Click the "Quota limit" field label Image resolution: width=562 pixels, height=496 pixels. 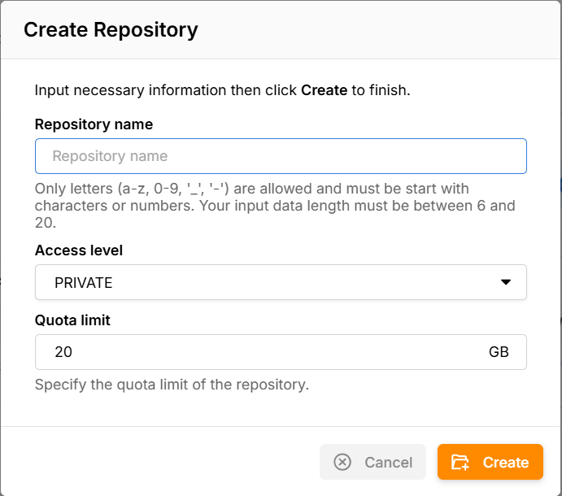point(72,320)
